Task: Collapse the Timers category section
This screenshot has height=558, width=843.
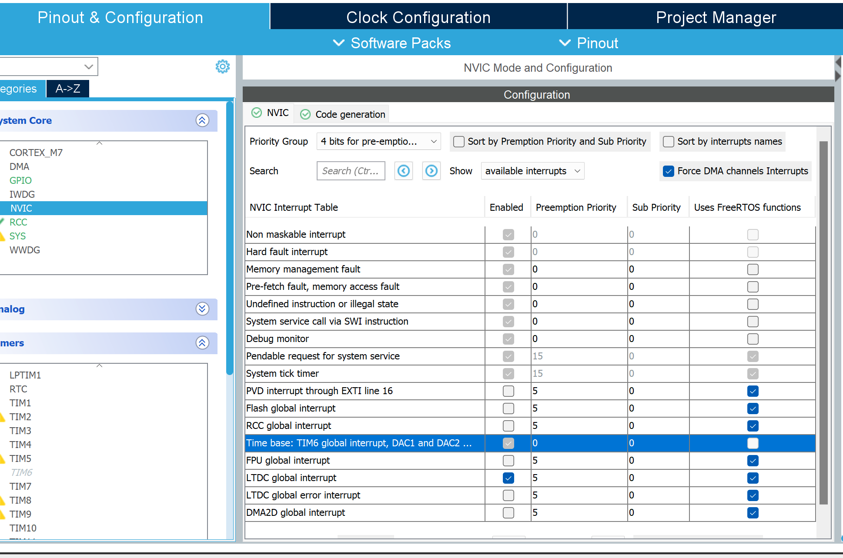Action: coord(202,343)
